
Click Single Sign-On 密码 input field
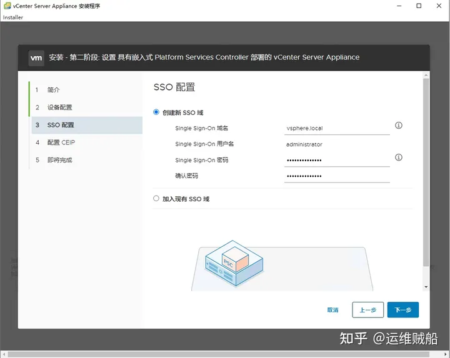[x=336, y=161]
